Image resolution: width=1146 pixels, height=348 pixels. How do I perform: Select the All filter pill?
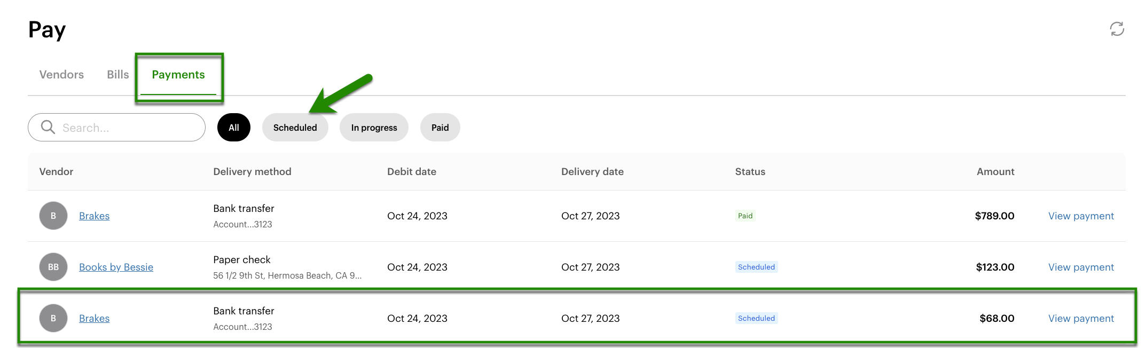tap(233, 127)
